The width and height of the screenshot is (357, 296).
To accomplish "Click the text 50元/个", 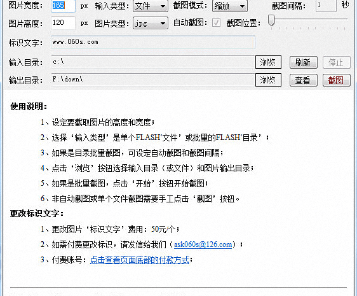I will [x=163, y=229].
